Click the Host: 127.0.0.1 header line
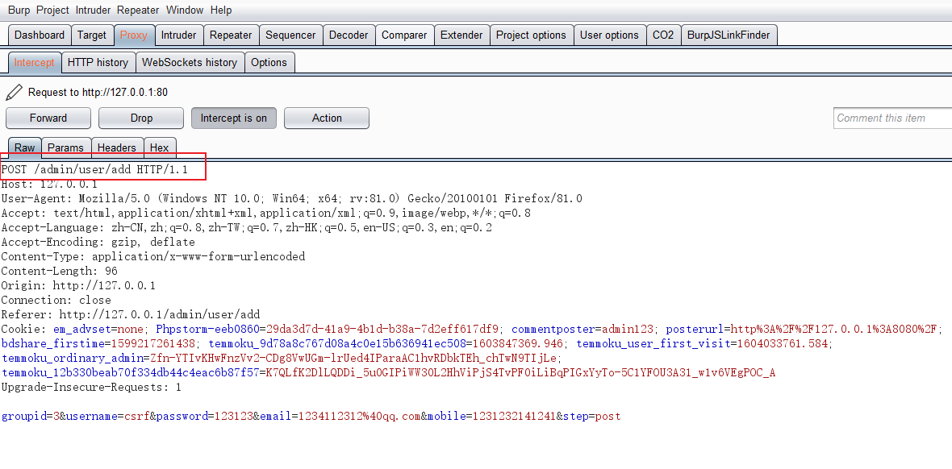Screen dimensions: 952x469 click(x=49, y=184)
